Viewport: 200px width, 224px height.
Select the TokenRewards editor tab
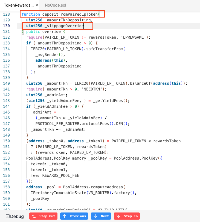click(19, 5)
